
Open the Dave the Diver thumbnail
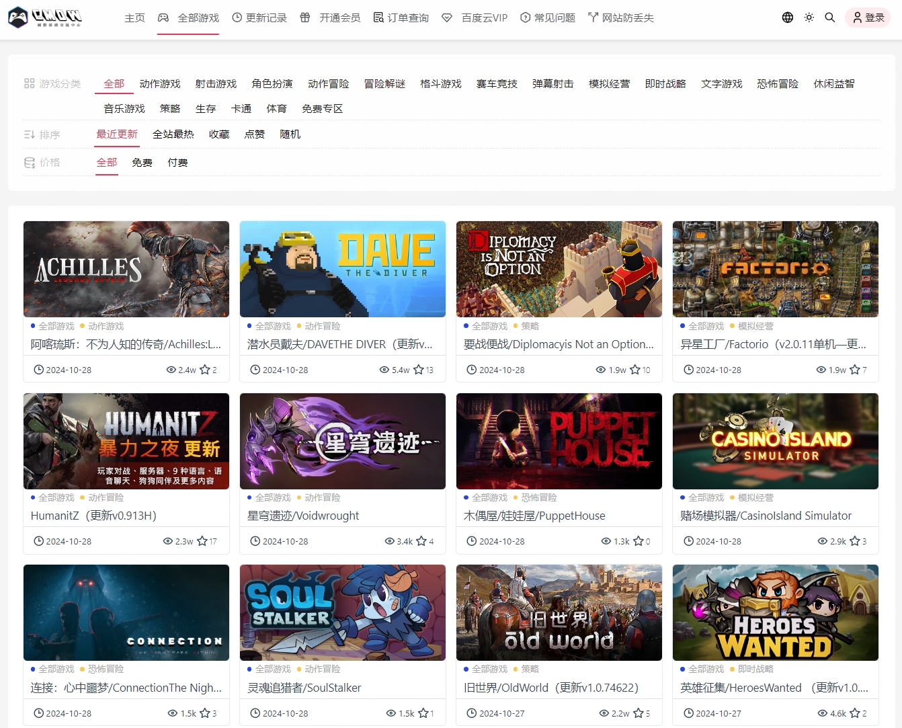pos(343,269)
